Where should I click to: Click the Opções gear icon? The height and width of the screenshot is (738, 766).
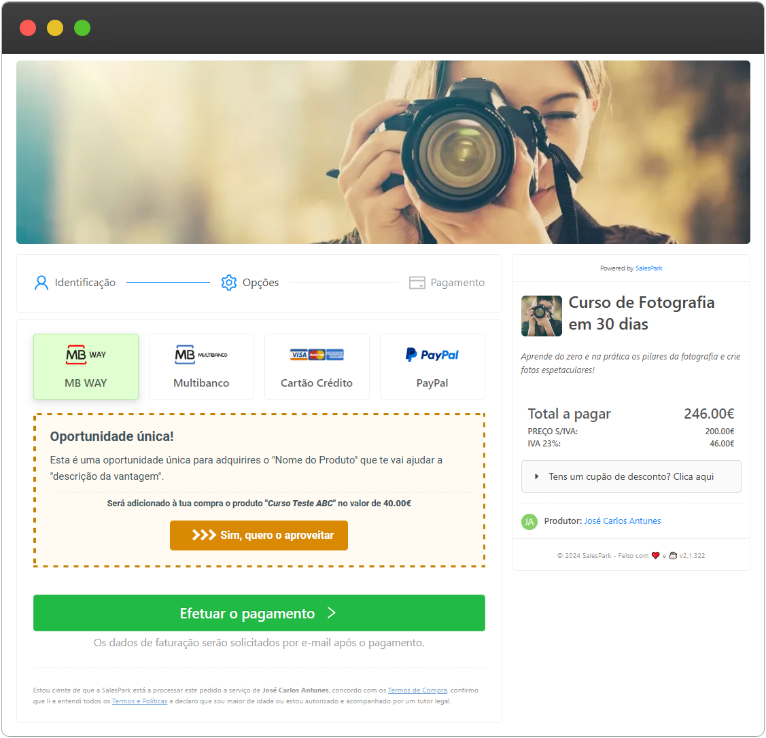[229, 283]
